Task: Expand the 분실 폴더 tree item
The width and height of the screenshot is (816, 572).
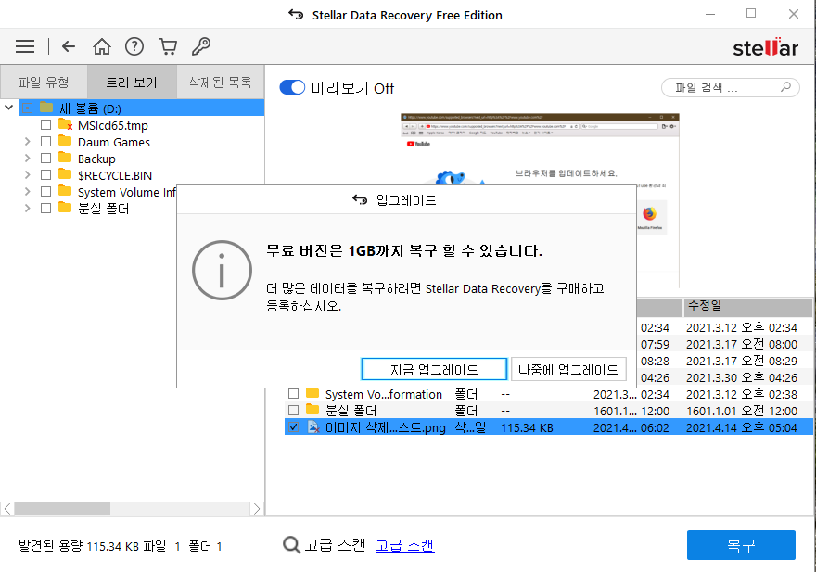Action: point(28,208)
